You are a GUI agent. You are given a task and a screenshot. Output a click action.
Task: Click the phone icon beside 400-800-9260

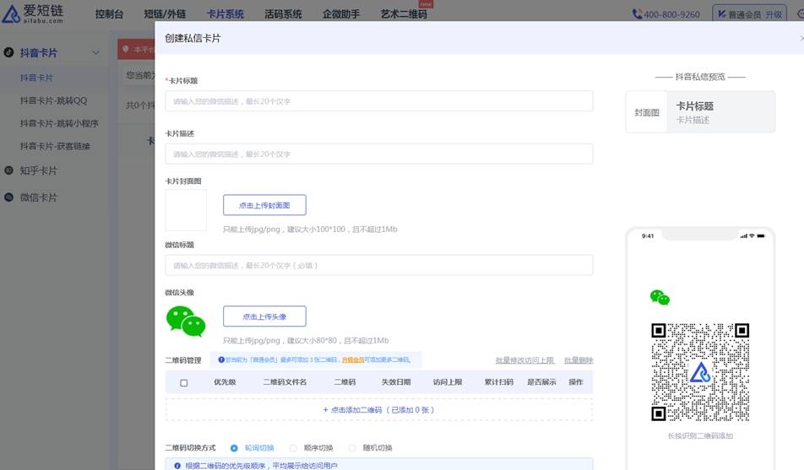click(637, 14)
